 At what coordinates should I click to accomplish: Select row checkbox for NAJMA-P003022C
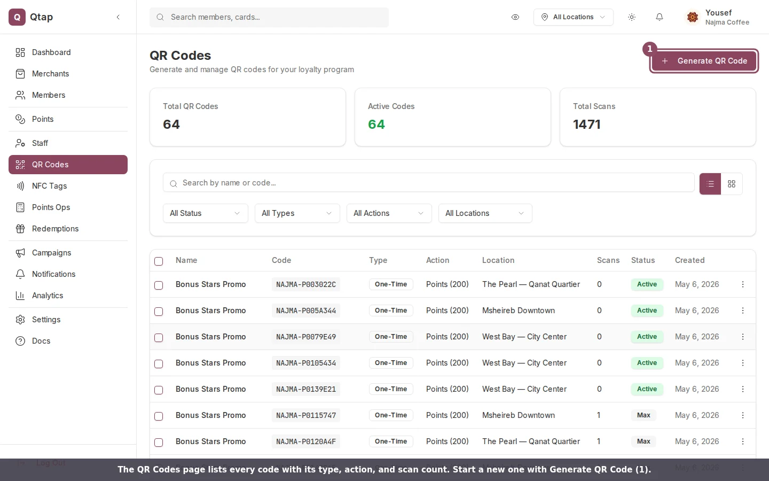(159, 285)
